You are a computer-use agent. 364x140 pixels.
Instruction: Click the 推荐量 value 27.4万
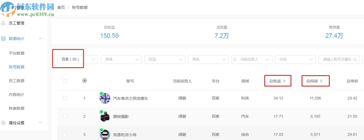[334, 36]
